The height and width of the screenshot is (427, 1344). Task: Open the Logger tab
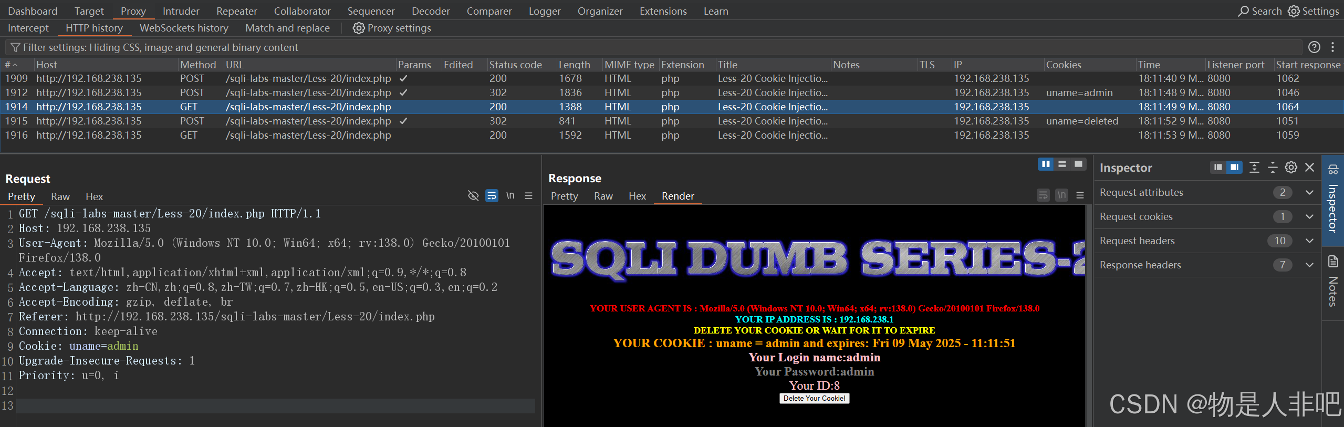(545, 11)
